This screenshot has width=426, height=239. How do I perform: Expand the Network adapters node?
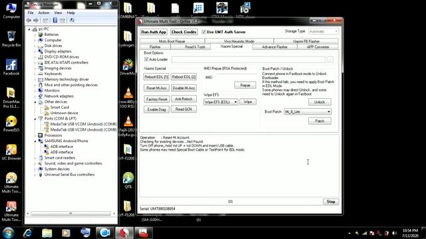(35, 96)
